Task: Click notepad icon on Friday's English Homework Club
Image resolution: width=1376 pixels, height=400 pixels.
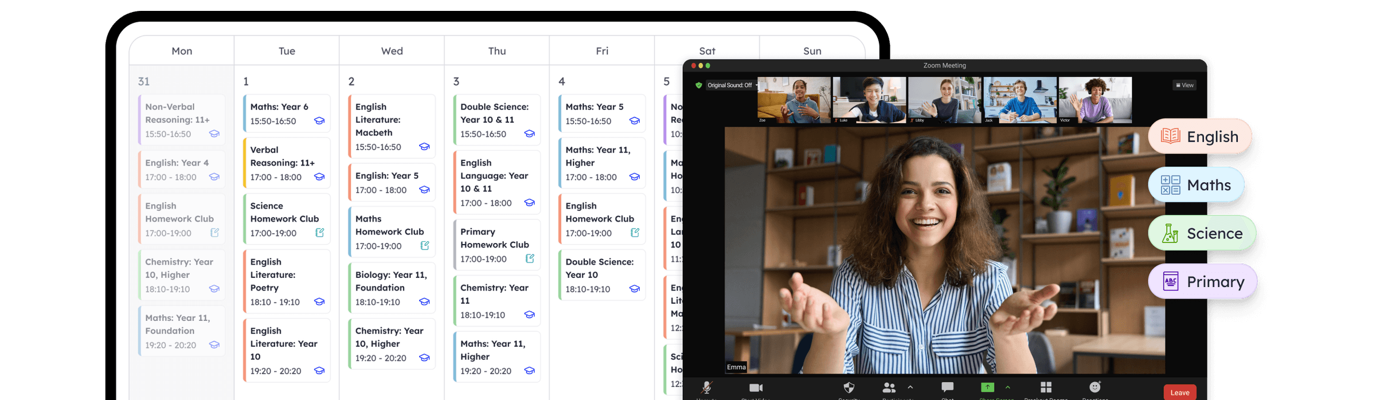Action: click(635, 233)
